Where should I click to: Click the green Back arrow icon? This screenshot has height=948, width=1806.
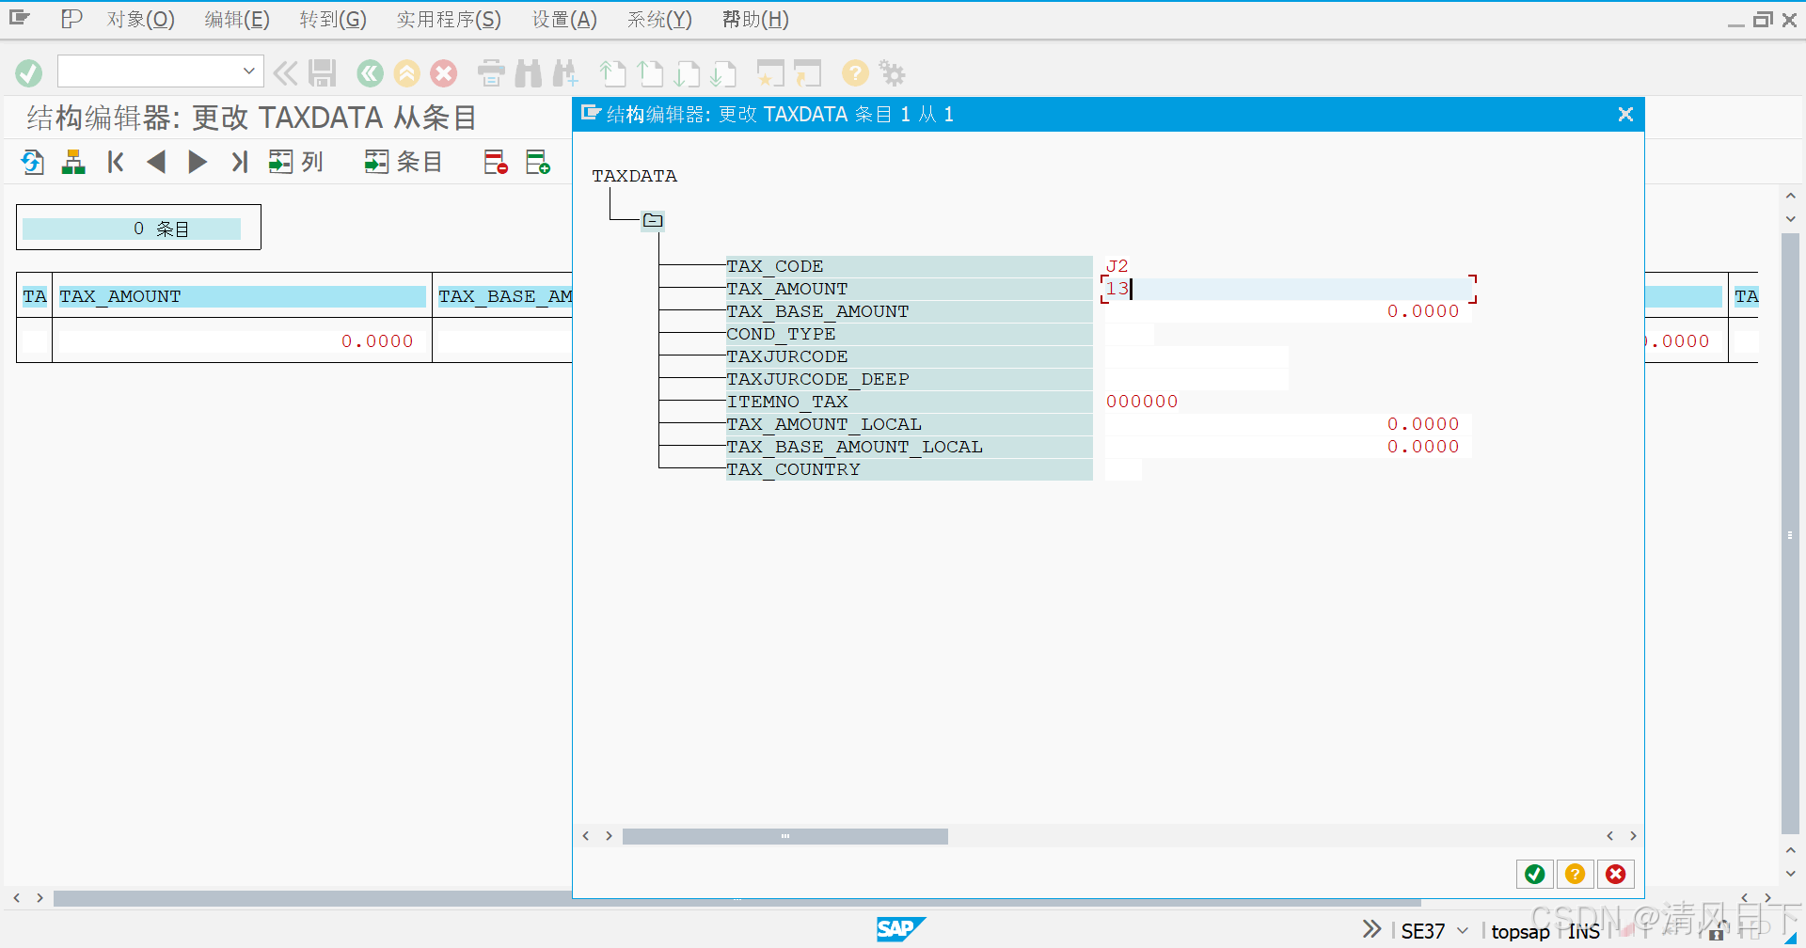[369, 72]
